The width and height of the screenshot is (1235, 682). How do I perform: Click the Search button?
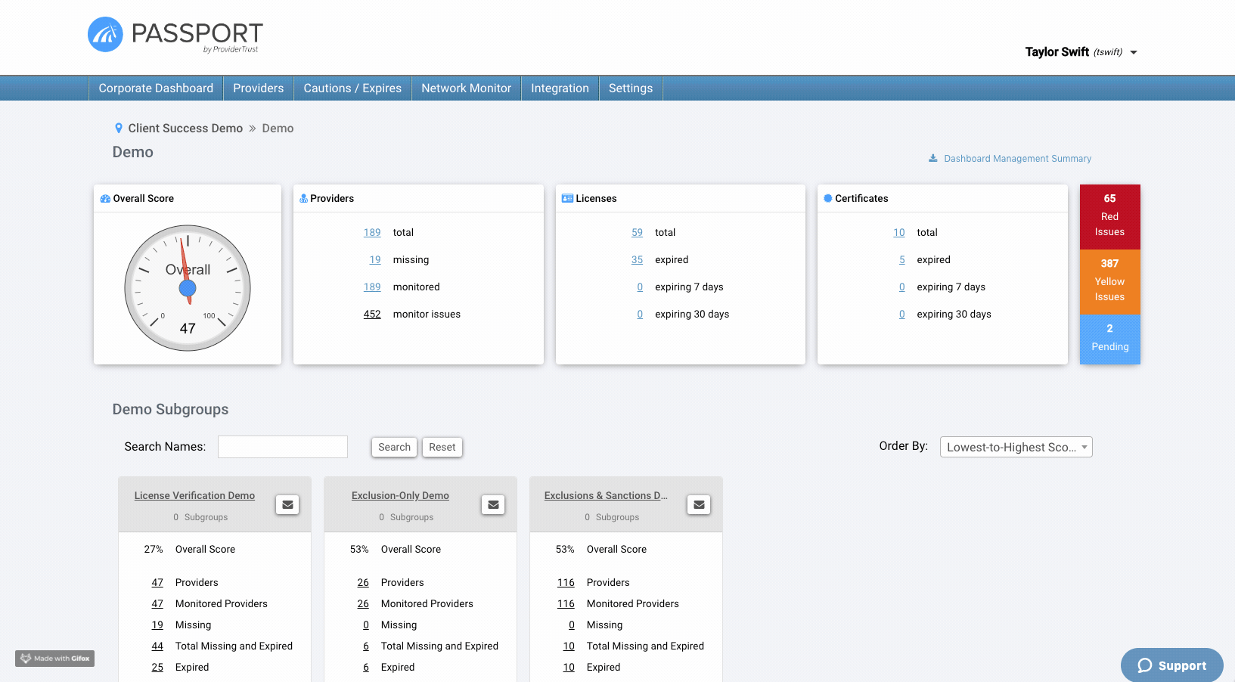395,447
